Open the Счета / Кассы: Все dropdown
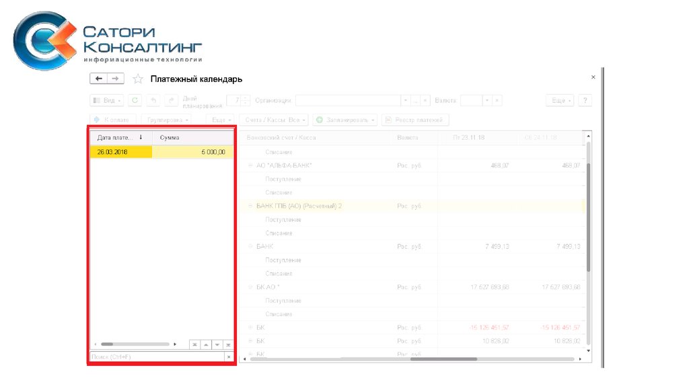The image size is (689, 386). tap(275, 120)
